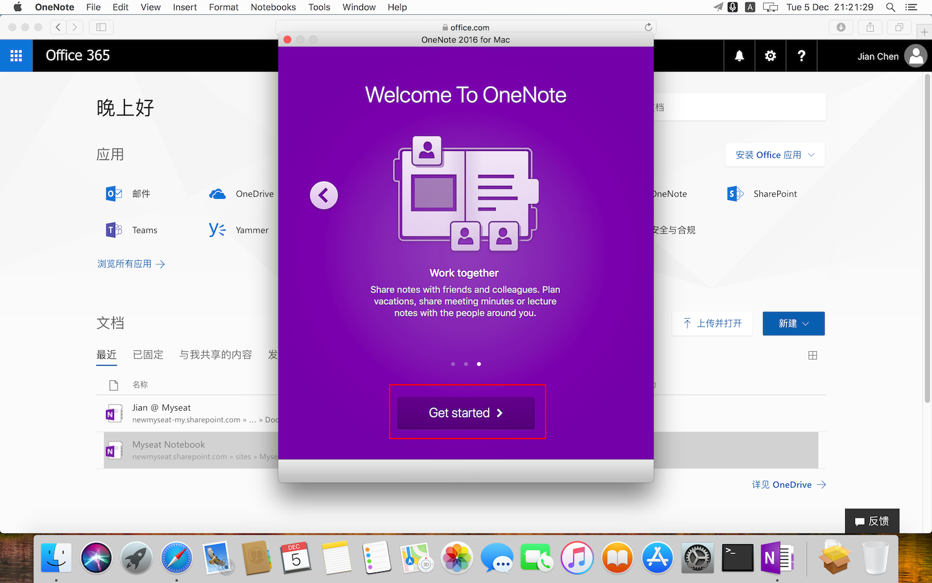
Task: Open notifications bell in Office 365
Action: coord(739,56)
